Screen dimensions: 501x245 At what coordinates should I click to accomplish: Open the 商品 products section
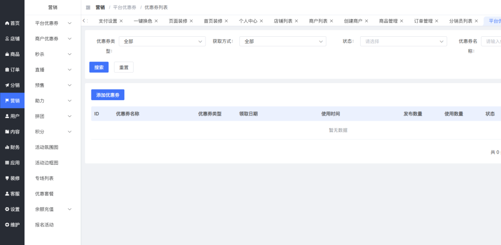(12, 54)
